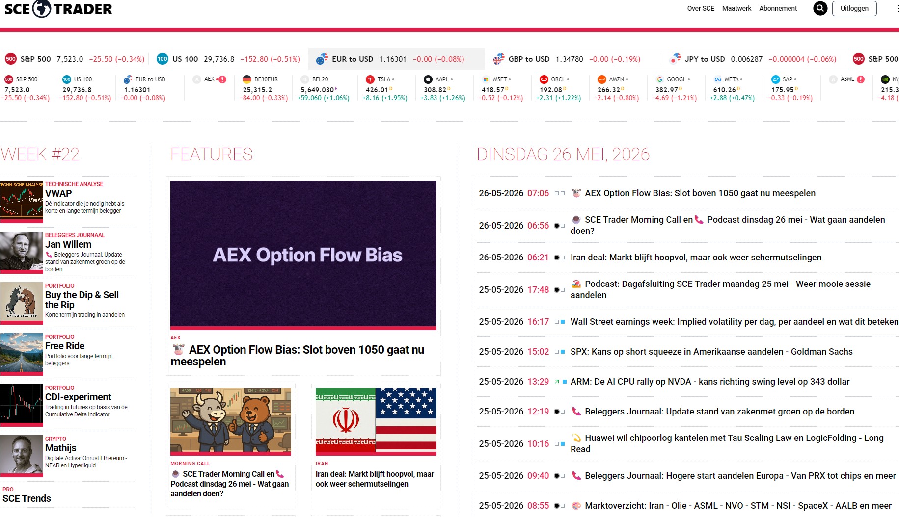Click the icon before Huawei headline
The width and height of the screenshot is (899, 517).
coord(576,438)
